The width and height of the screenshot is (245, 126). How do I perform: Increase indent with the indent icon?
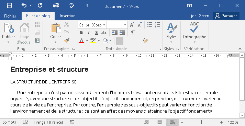[122, 33]
